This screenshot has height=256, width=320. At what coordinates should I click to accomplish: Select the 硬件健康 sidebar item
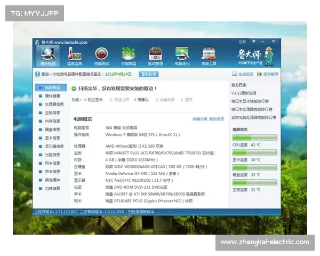pyautogui.click(x=50, y=96)
